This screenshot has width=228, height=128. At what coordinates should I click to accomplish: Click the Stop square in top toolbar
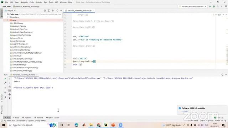(222, 6)
